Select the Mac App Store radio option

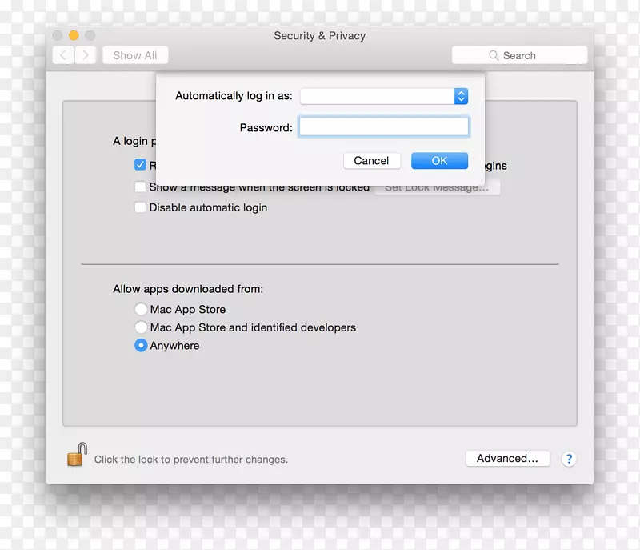[141, 309]
